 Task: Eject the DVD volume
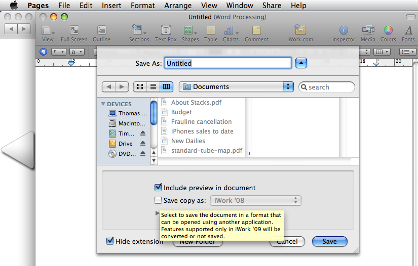point(143,154)
